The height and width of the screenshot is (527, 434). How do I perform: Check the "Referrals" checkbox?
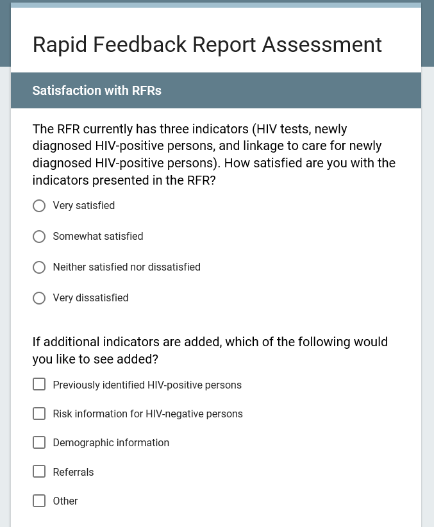tap(39, 472)
